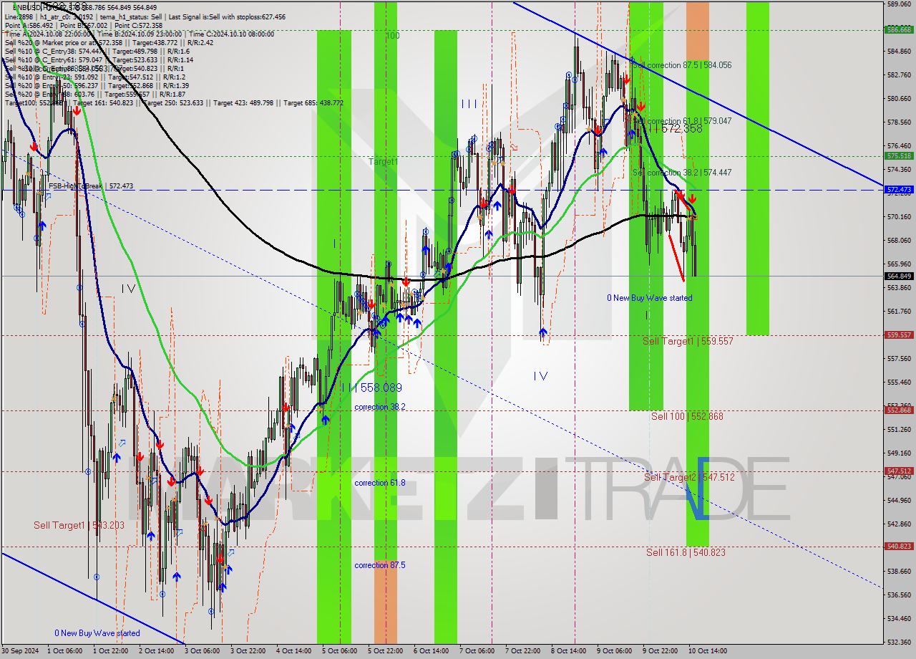Click the red 559.557 price-axis tag
916x659 pixels.
click(899, 335)
